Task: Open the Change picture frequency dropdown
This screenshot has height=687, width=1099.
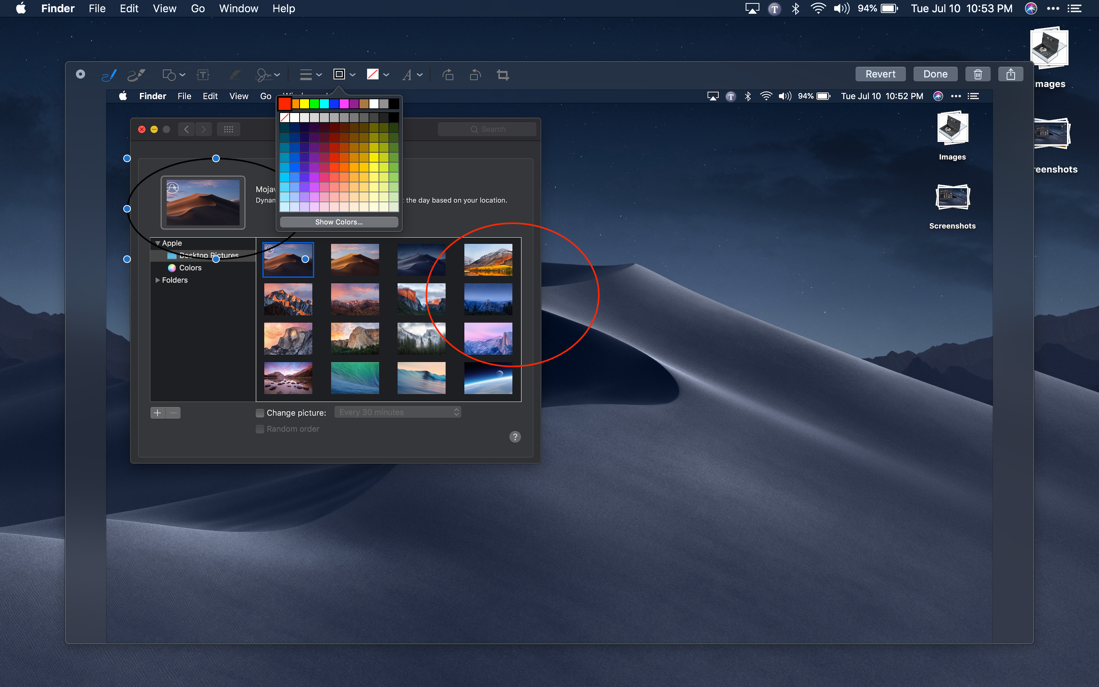Action: [397, 412]
